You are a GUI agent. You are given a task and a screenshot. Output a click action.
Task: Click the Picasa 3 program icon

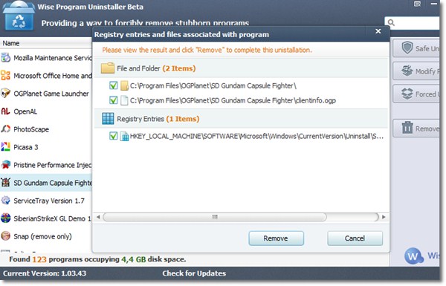(5, 147)
